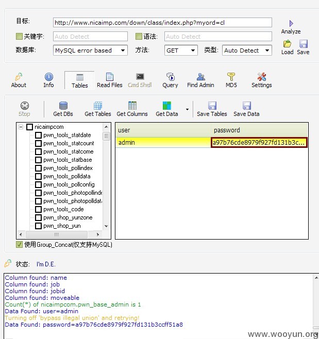
Task: Click Get Columns icon
Action: tap(132, 106)
